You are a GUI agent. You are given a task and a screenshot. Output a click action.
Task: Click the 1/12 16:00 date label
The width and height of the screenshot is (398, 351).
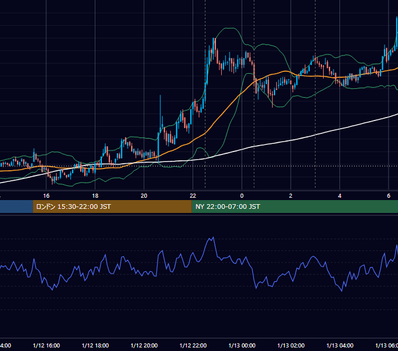[46, 345]
